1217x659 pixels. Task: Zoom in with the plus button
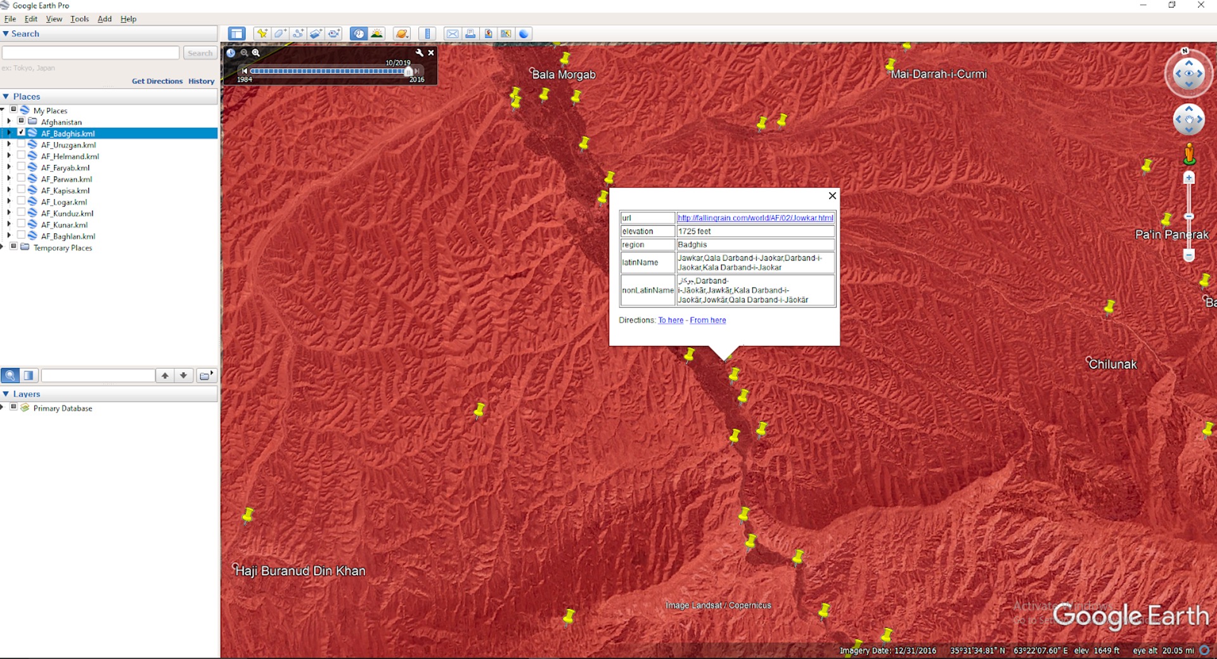coord(1189,178)
